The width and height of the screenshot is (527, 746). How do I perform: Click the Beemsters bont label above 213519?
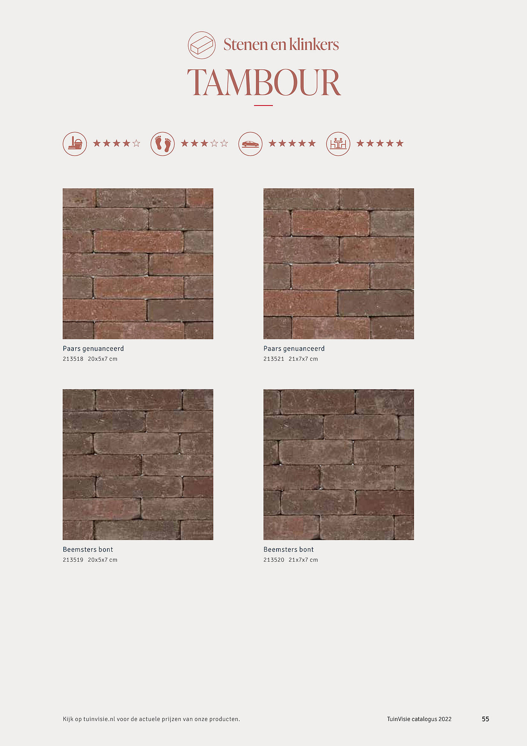point(88,549)
